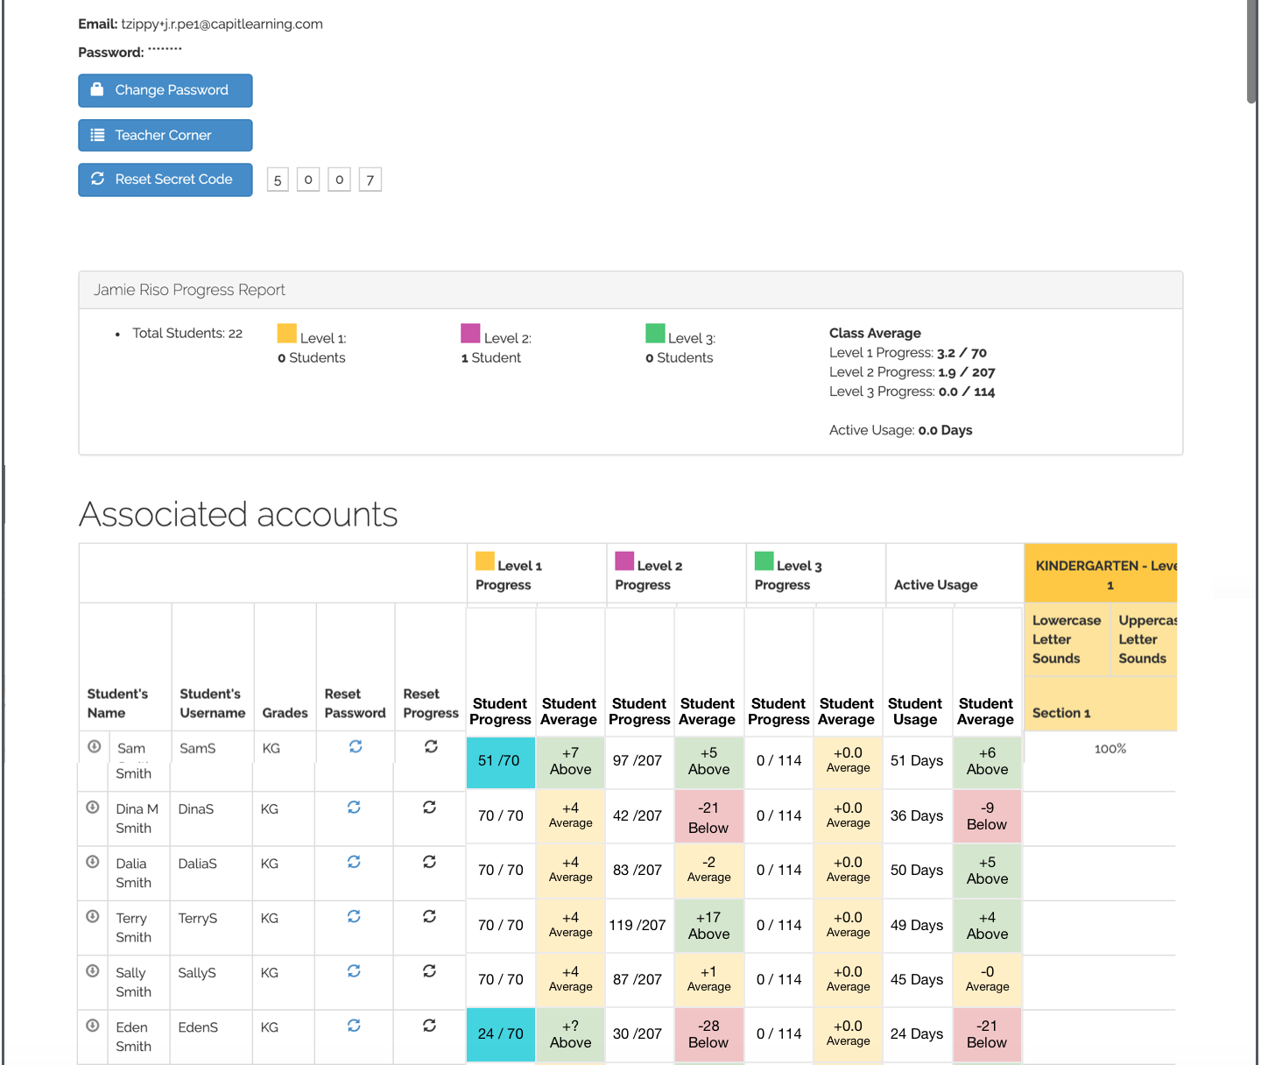The width and height of the screenshot is (1261, 1065).
Task: Reset progress for EdenS
Action: tap(429, 1025)
